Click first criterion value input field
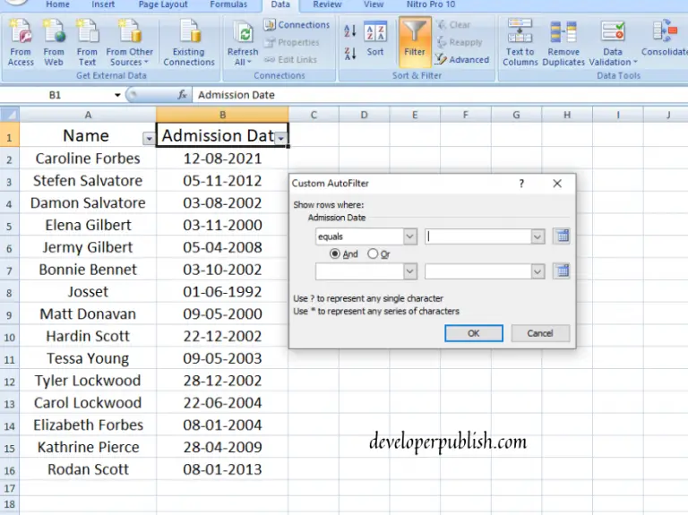This screenshot has width=688, height=515. (477, 236)
